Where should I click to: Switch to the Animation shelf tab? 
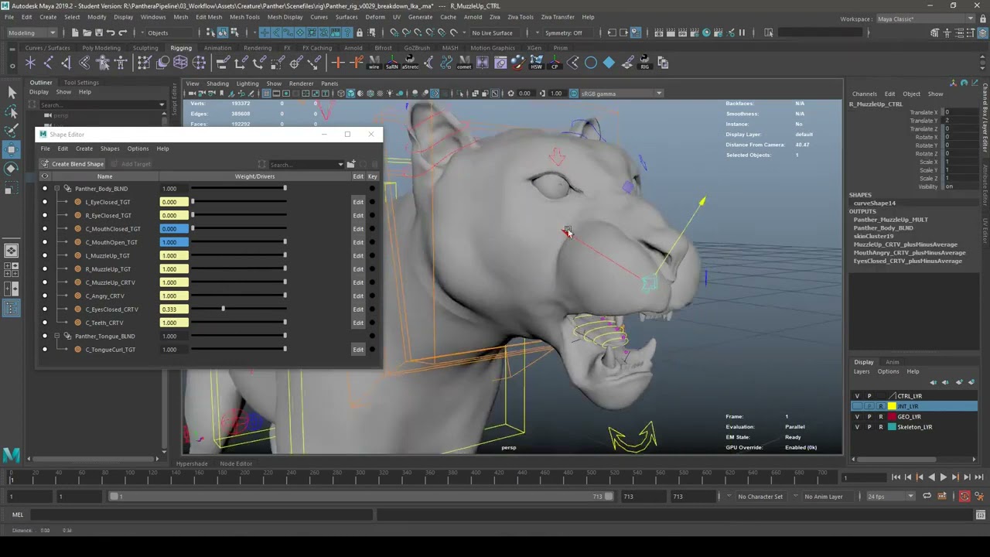217,48
